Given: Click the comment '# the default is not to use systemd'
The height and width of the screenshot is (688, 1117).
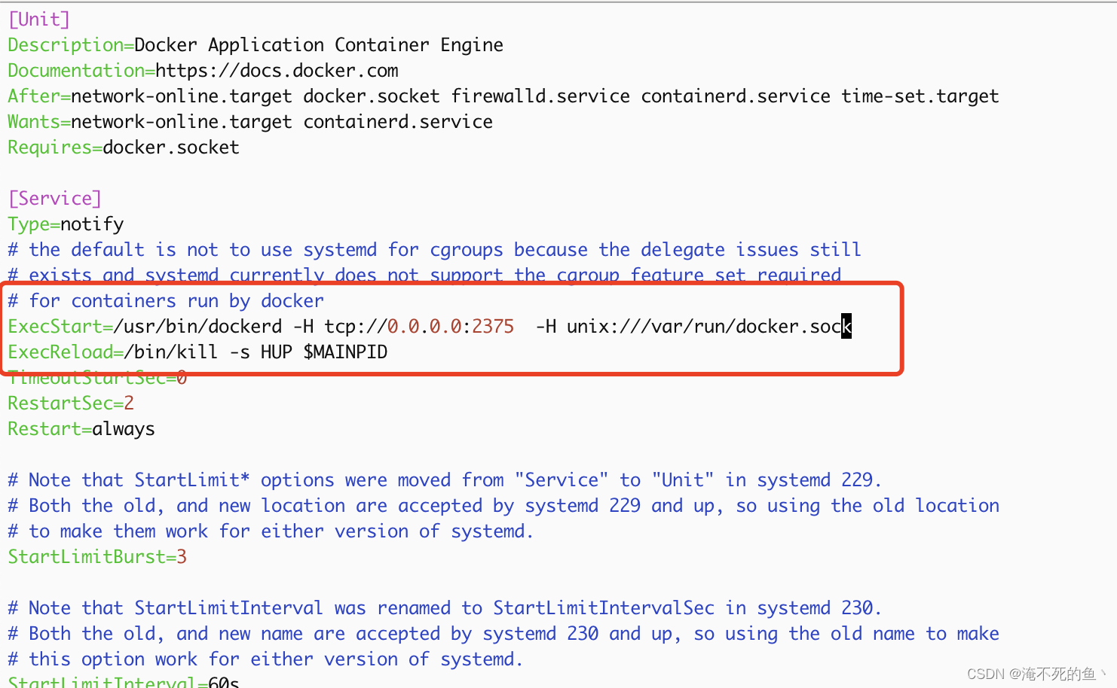Looking at the screenshot, I should pos(434,250).
